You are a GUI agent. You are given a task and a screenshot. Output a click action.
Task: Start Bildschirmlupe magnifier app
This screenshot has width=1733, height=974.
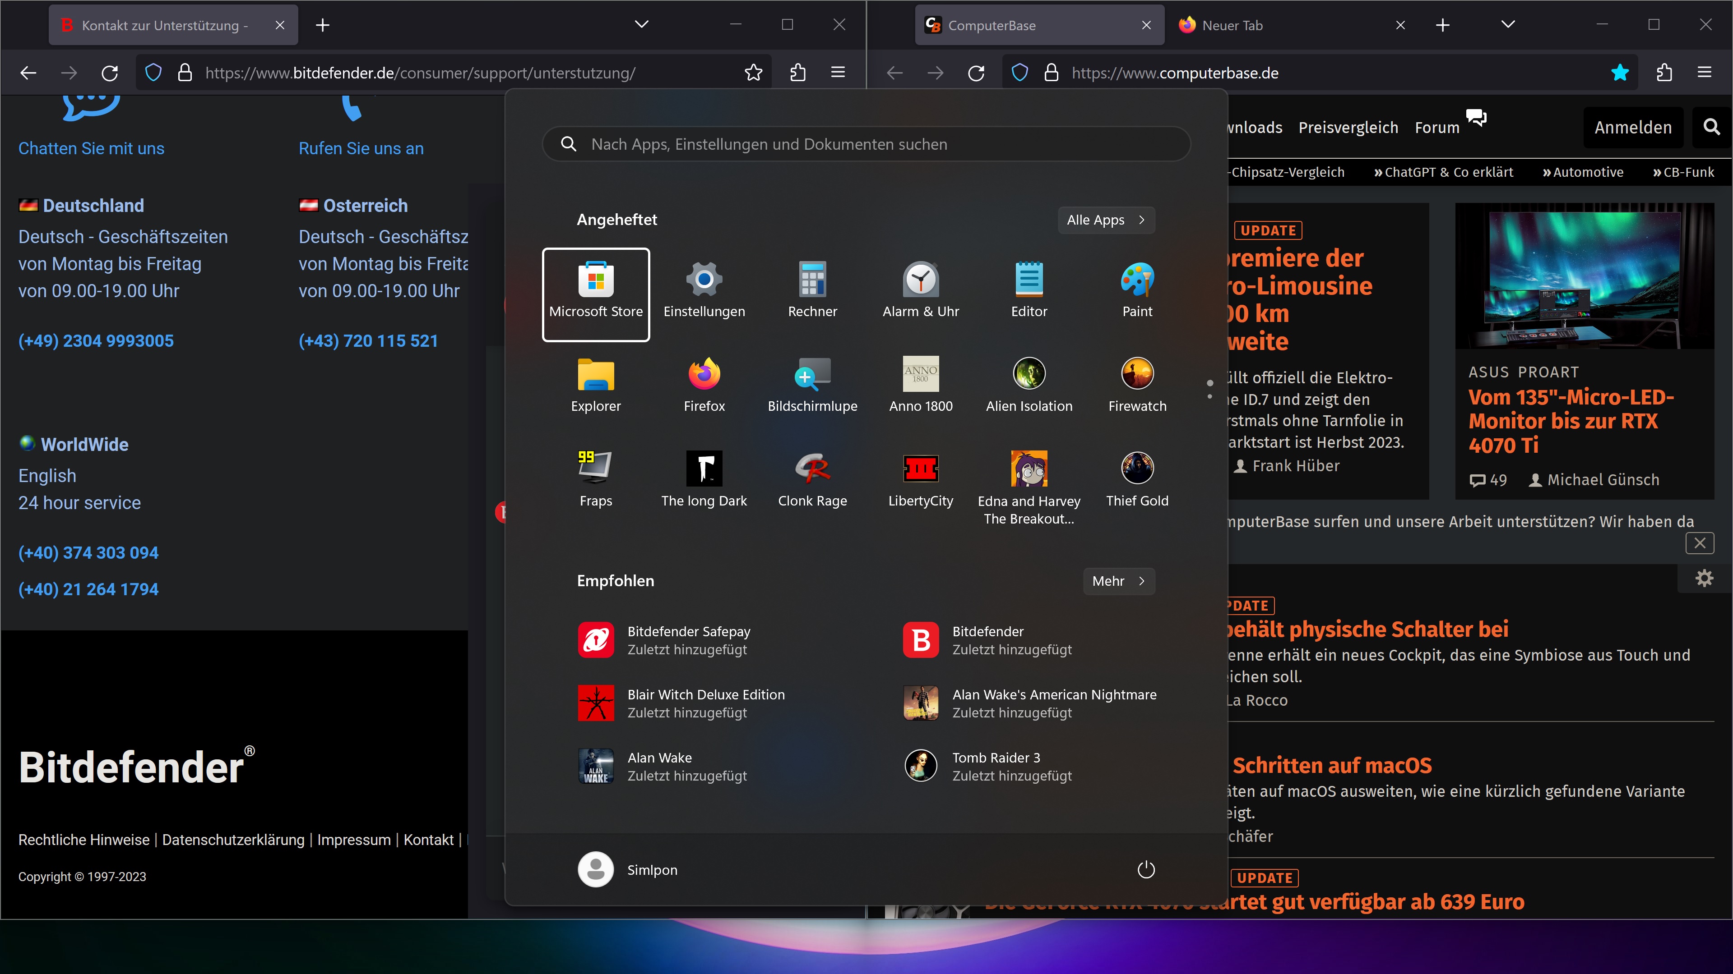[812, 385]
